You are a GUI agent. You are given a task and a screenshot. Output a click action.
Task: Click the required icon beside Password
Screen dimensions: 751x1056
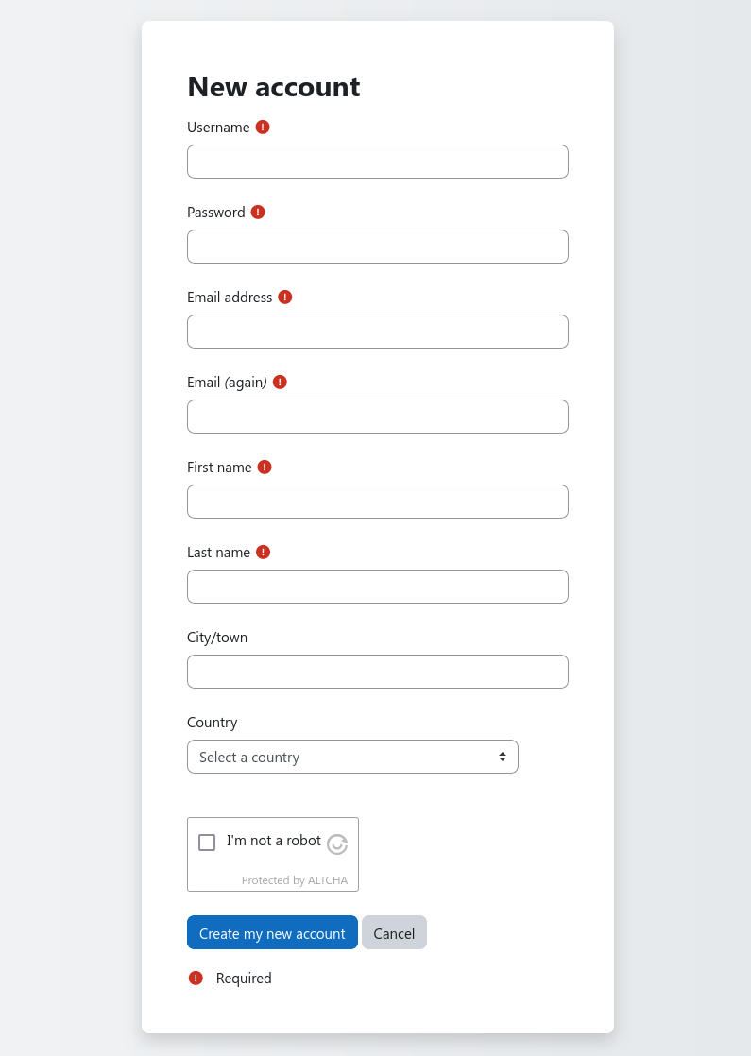258,213
